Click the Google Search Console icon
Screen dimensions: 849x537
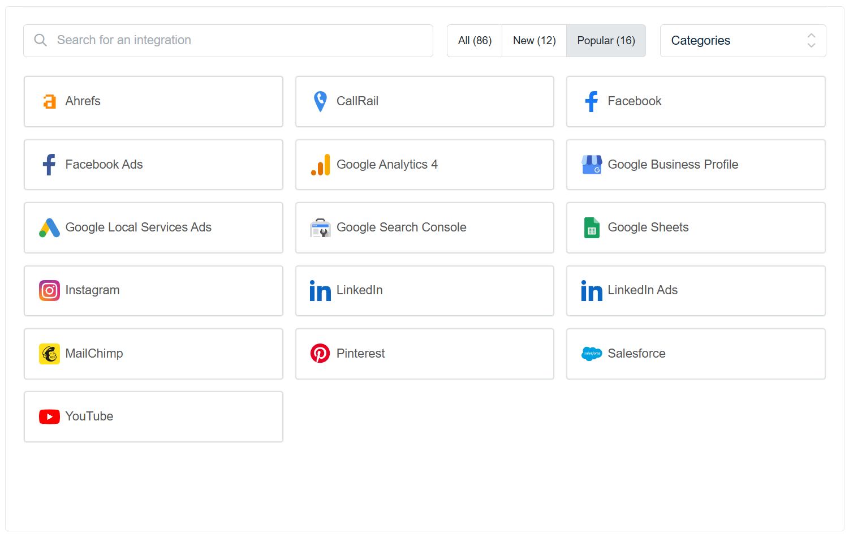[320, 227]
